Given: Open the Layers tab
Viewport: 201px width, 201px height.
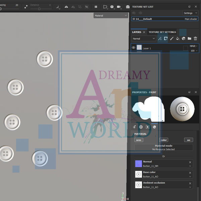Looking at the screenshot, I should [137, 32].
